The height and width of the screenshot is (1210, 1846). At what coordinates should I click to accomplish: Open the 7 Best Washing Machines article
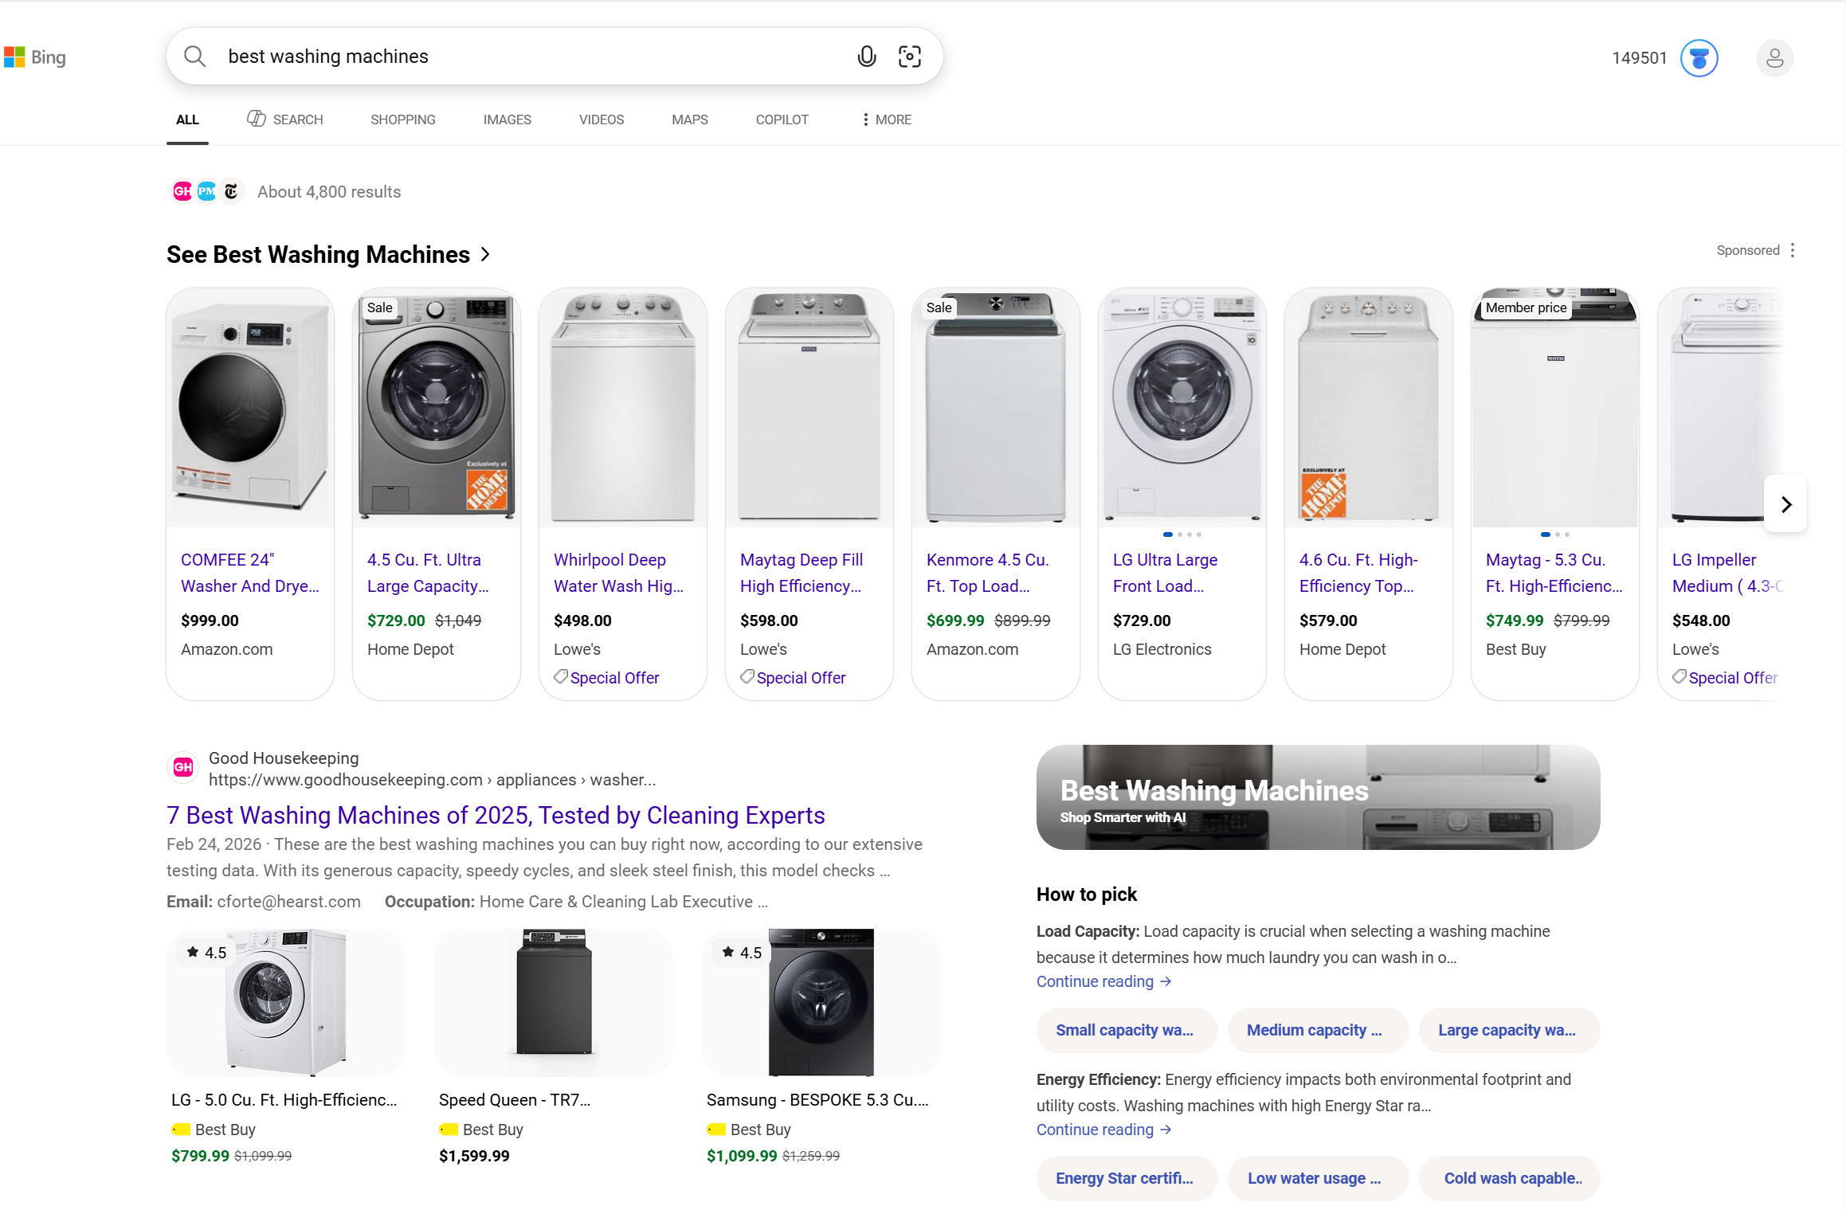[495, 815]
